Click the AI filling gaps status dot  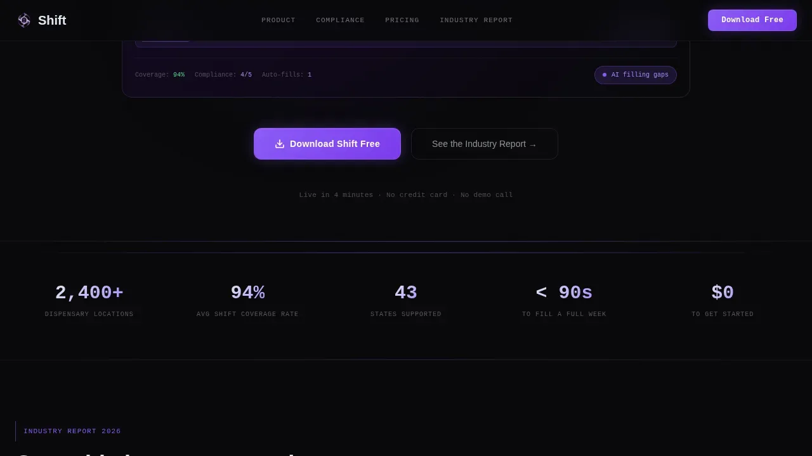[605, 75]
